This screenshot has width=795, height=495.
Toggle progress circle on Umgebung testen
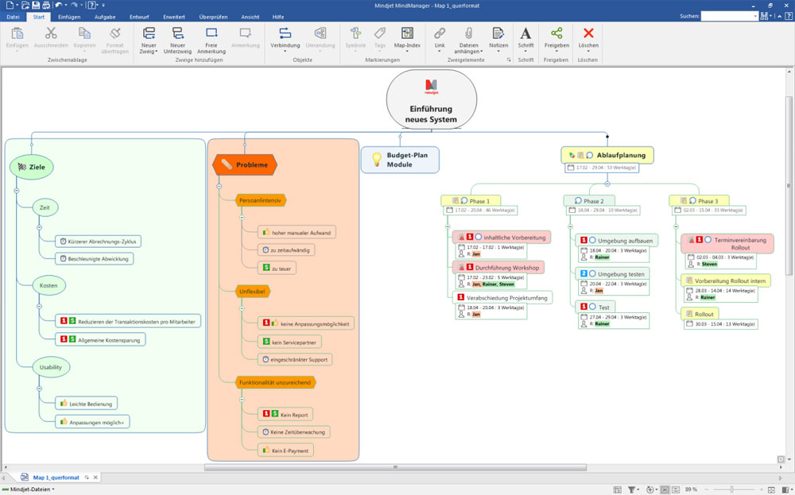coord(592,273)
